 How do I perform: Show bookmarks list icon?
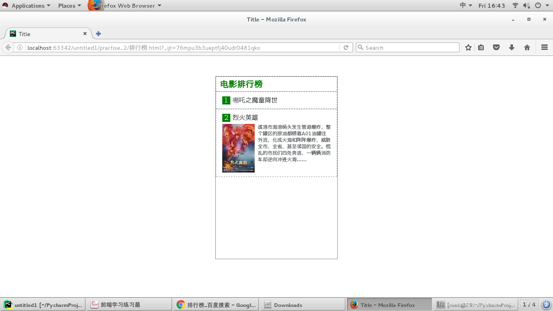pyautogui.click(x=481, y=47)
